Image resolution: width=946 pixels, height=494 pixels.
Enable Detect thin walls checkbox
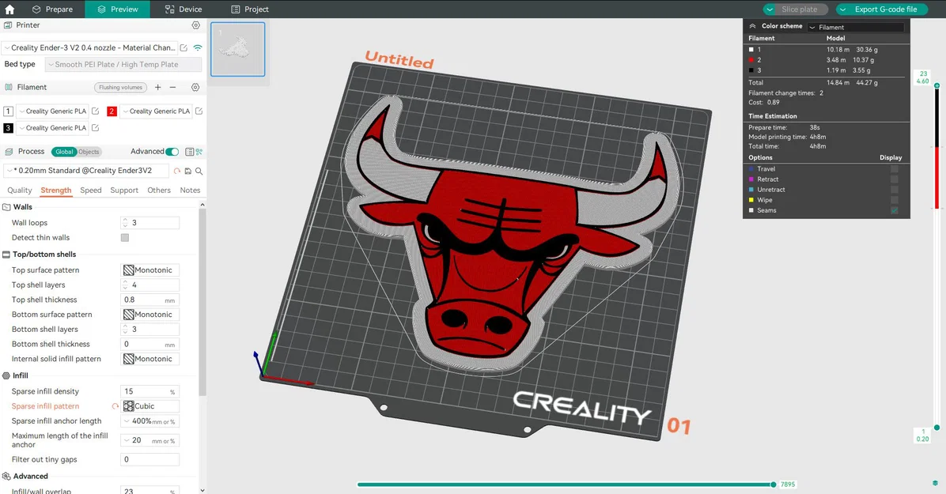[x=125, y=238]
